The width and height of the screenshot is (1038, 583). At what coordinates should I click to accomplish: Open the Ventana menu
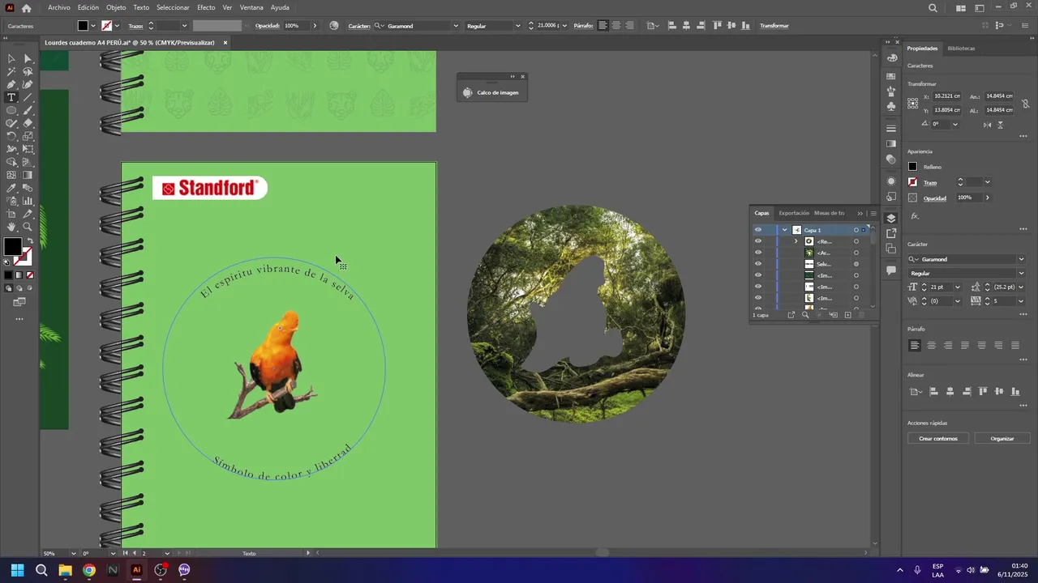tap(251, 7)
